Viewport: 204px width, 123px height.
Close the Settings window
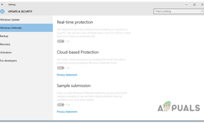(x=202, y=4)
